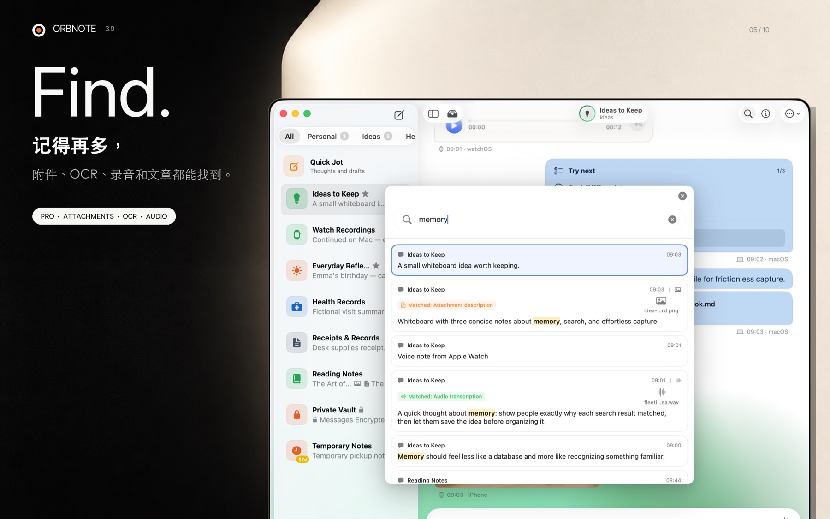
Task: Open the Health Records notebook
Action: coord(334,307)
